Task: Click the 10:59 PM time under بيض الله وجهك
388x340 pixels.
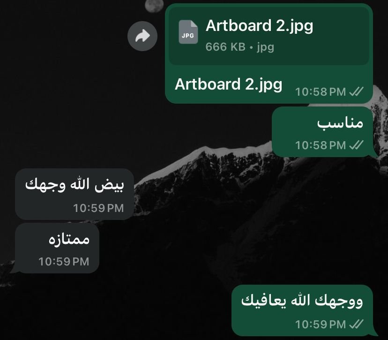Action: pyautogui.click(x=98, y=208)
